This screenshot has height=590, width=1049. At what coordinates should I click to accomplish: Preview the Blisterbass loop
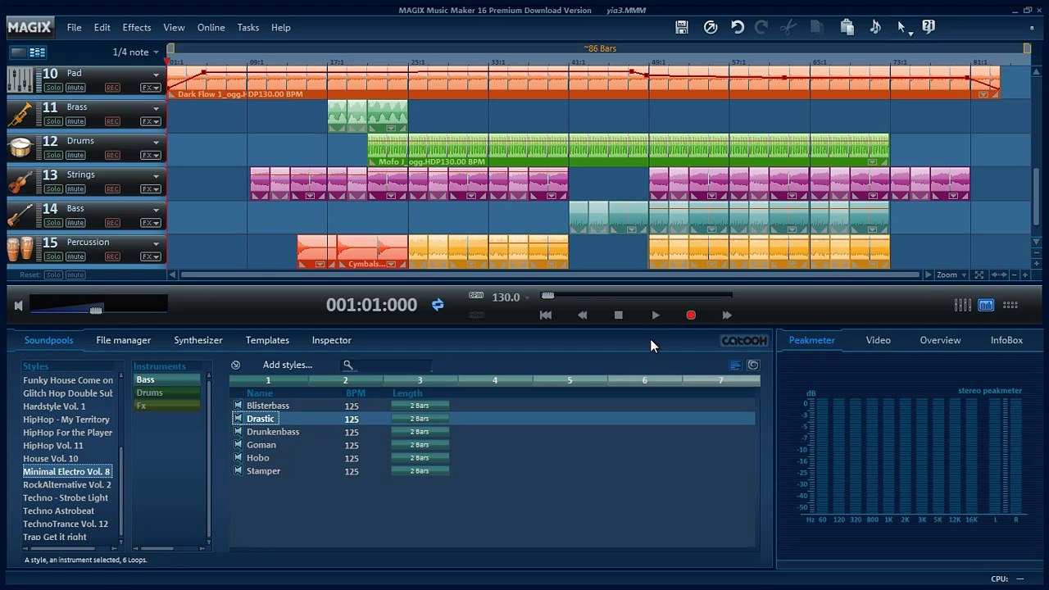coord(238,406)
